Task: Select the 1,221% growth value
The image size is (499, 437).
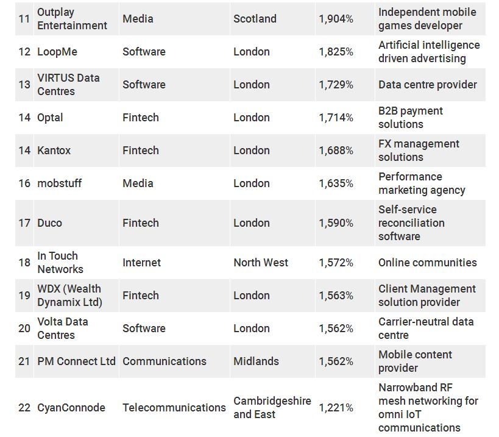Action: [x=336, y=407]
